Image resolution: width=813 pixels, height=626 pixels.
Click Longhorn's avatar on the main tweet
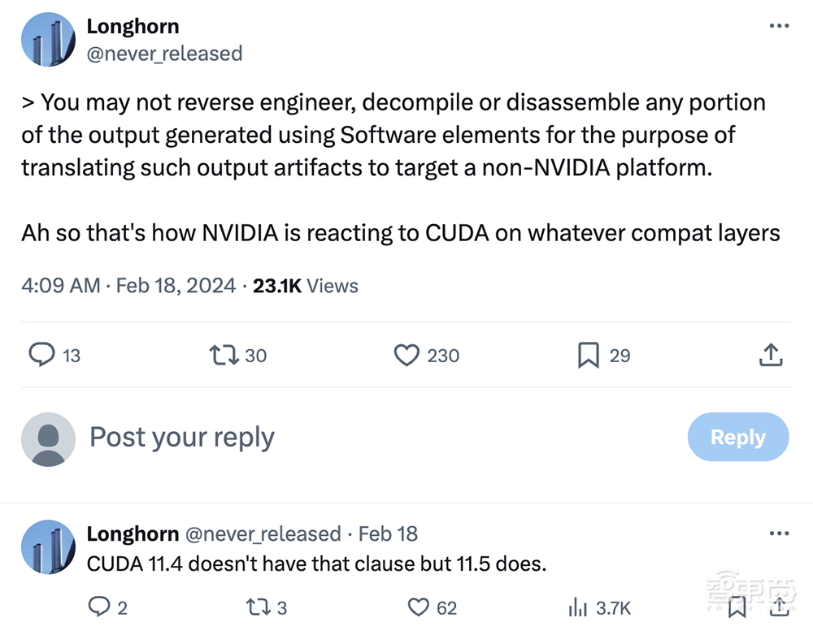click(x=48, y=40)
